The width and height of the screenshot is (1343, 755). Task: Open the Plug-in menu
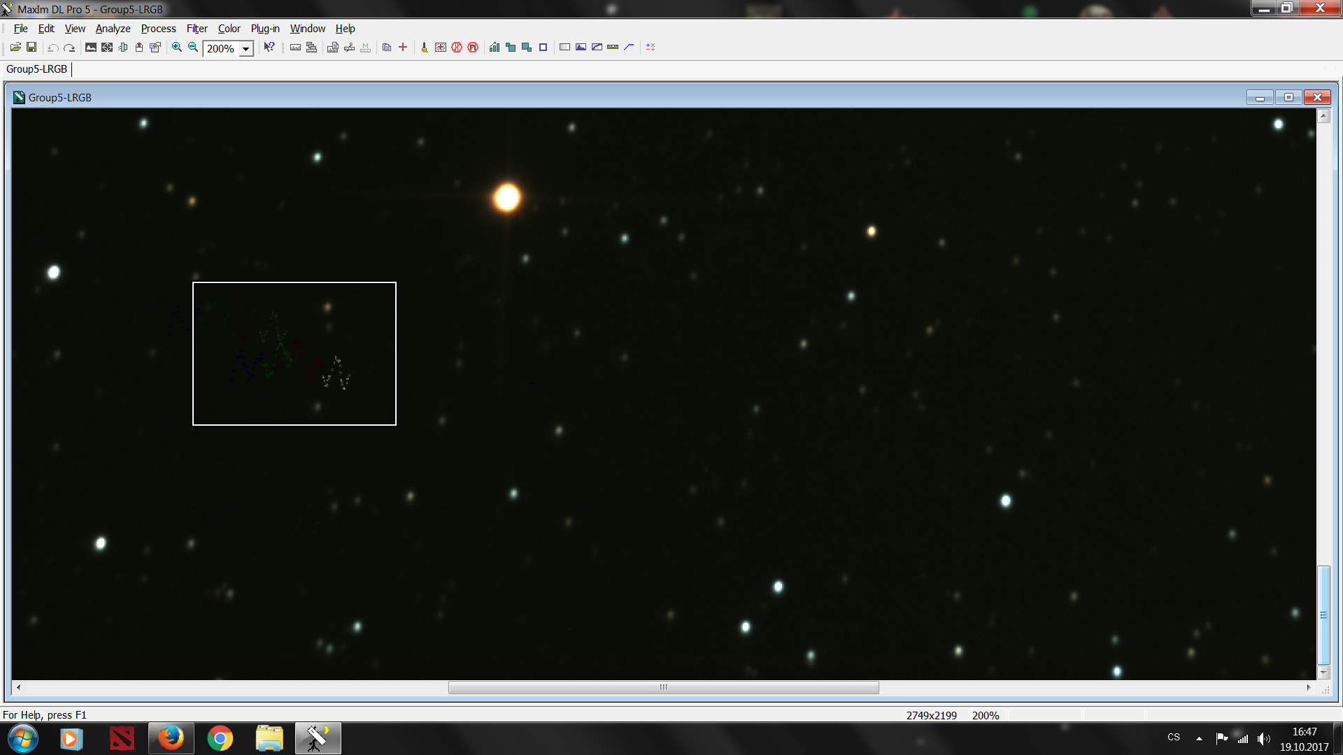point(265,29)
